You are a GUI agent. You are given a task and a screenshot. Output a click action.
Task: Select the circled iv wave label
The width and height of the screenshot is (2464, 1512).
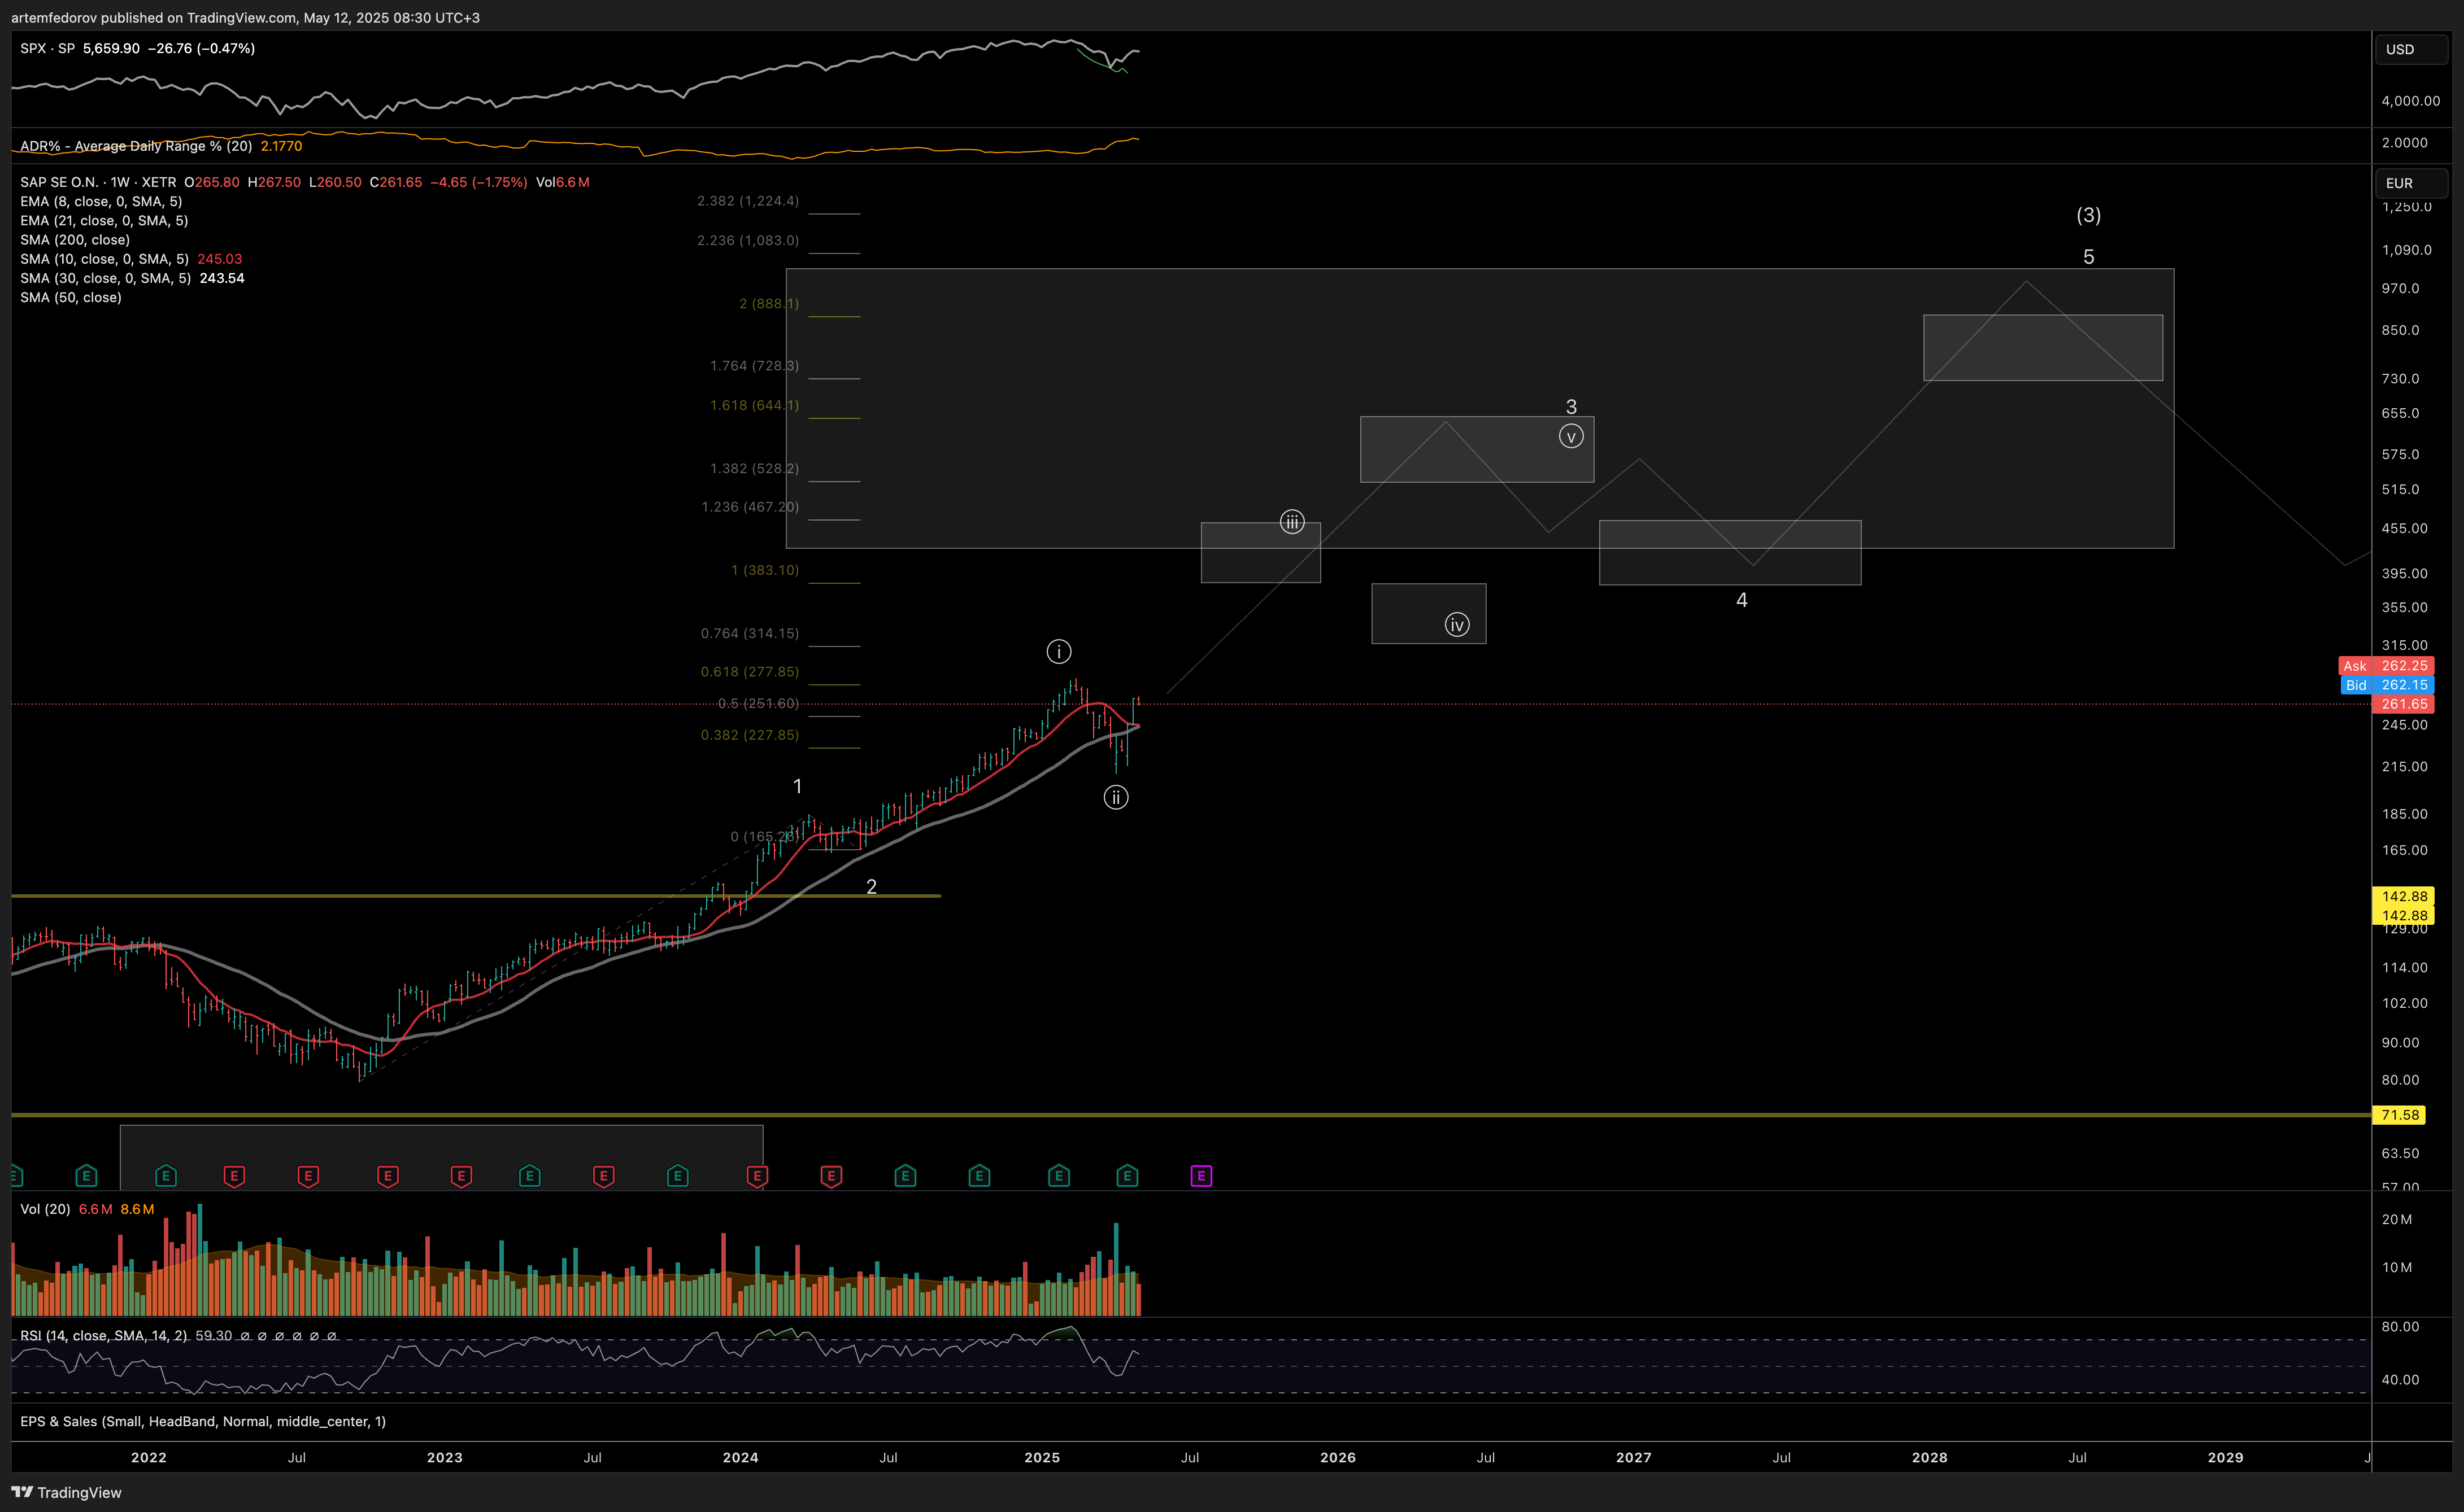[1457, 625]
